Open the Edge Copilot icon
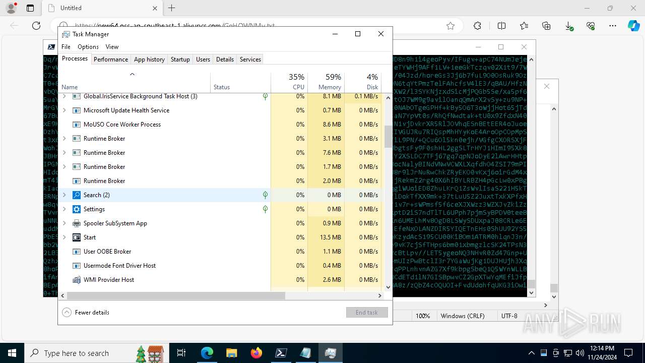 (x=633, y=26)
